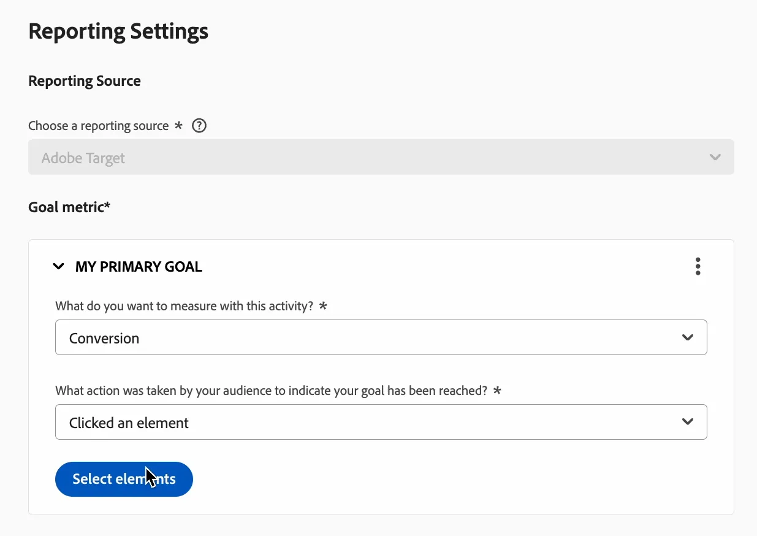Collapse the MY PRIMARY GOAL section
Screen dimensions: 757x536
coord(59,267)
